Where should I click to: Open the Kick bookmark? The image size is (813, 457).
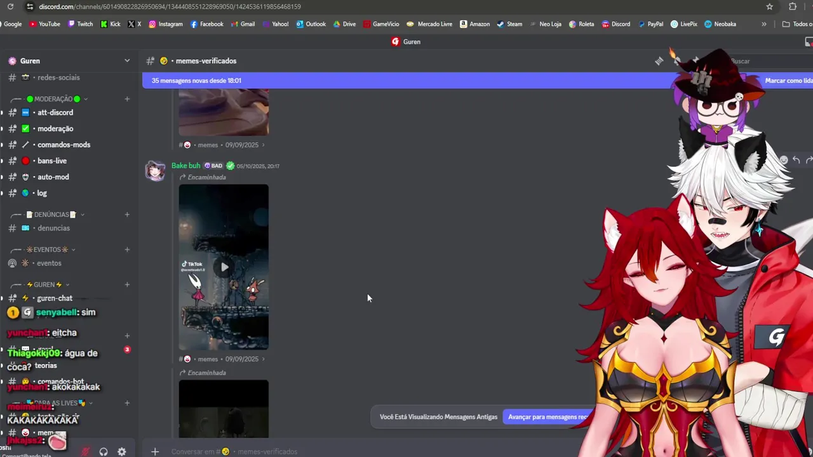point(111,24)
